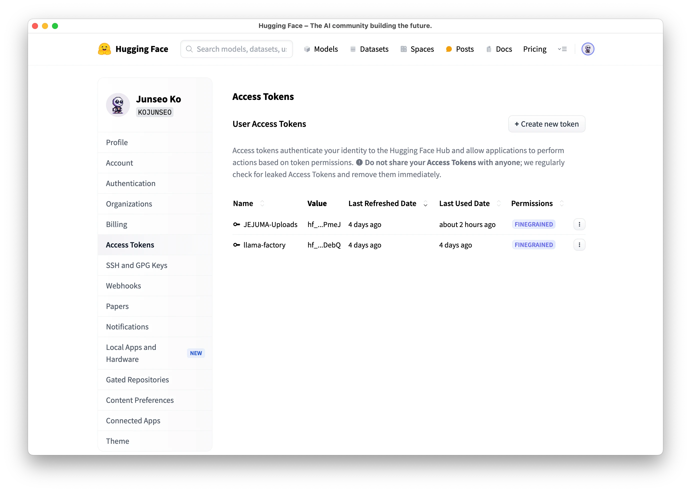Viewport: 691px width, 492px height.
Task: Open Profile settings in sidebar
Action: [x=155, y=142]
